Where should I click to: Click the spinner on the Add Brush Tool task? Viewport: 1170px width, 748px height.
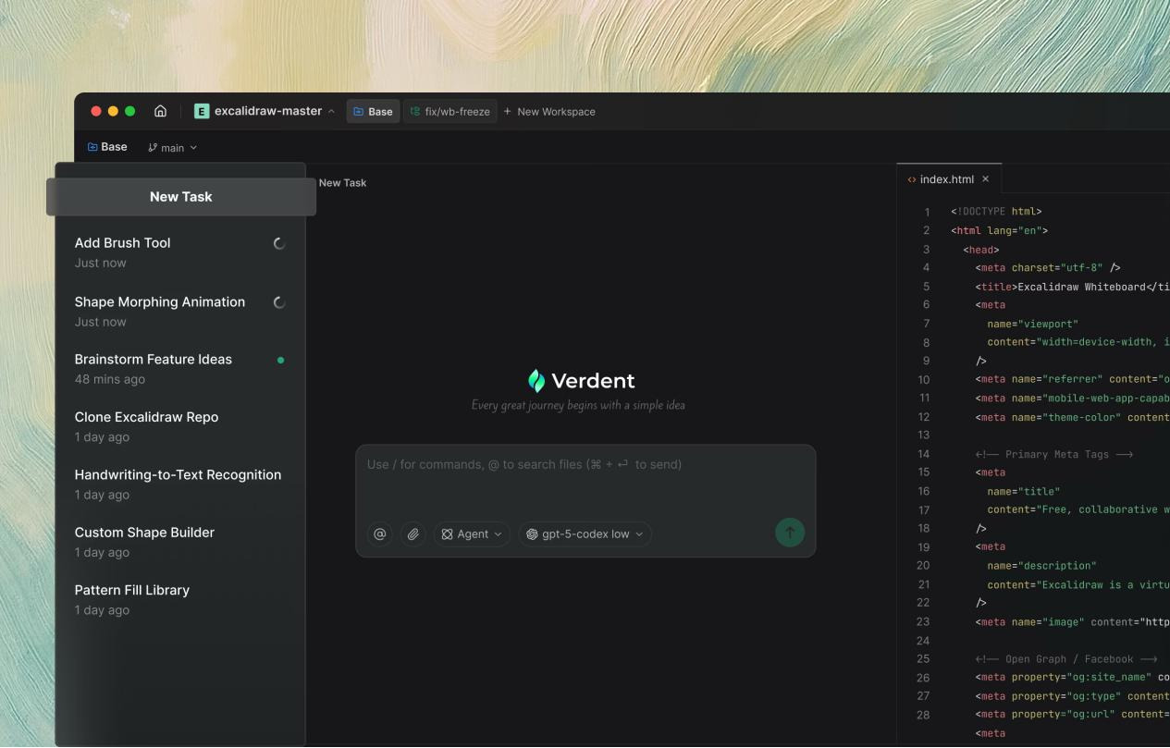click(280, 243)
